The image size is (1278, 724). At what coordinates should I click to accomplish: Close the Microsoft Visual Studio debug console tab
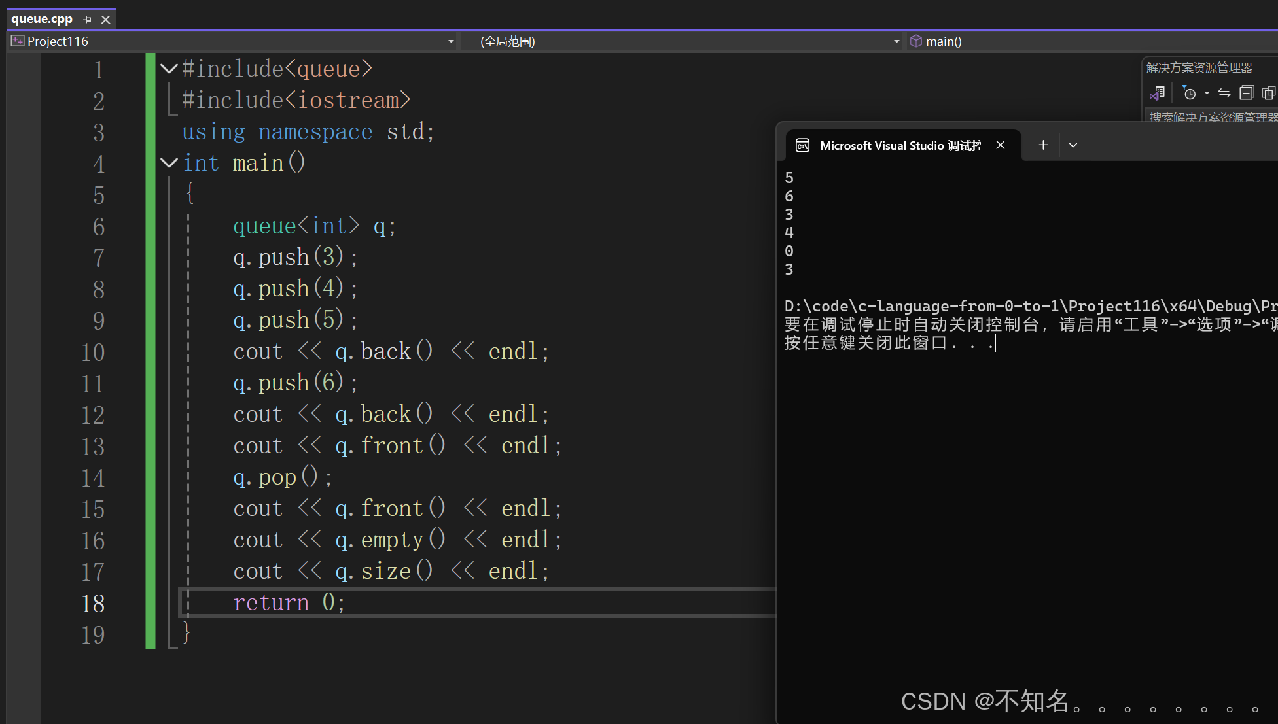1000,145
